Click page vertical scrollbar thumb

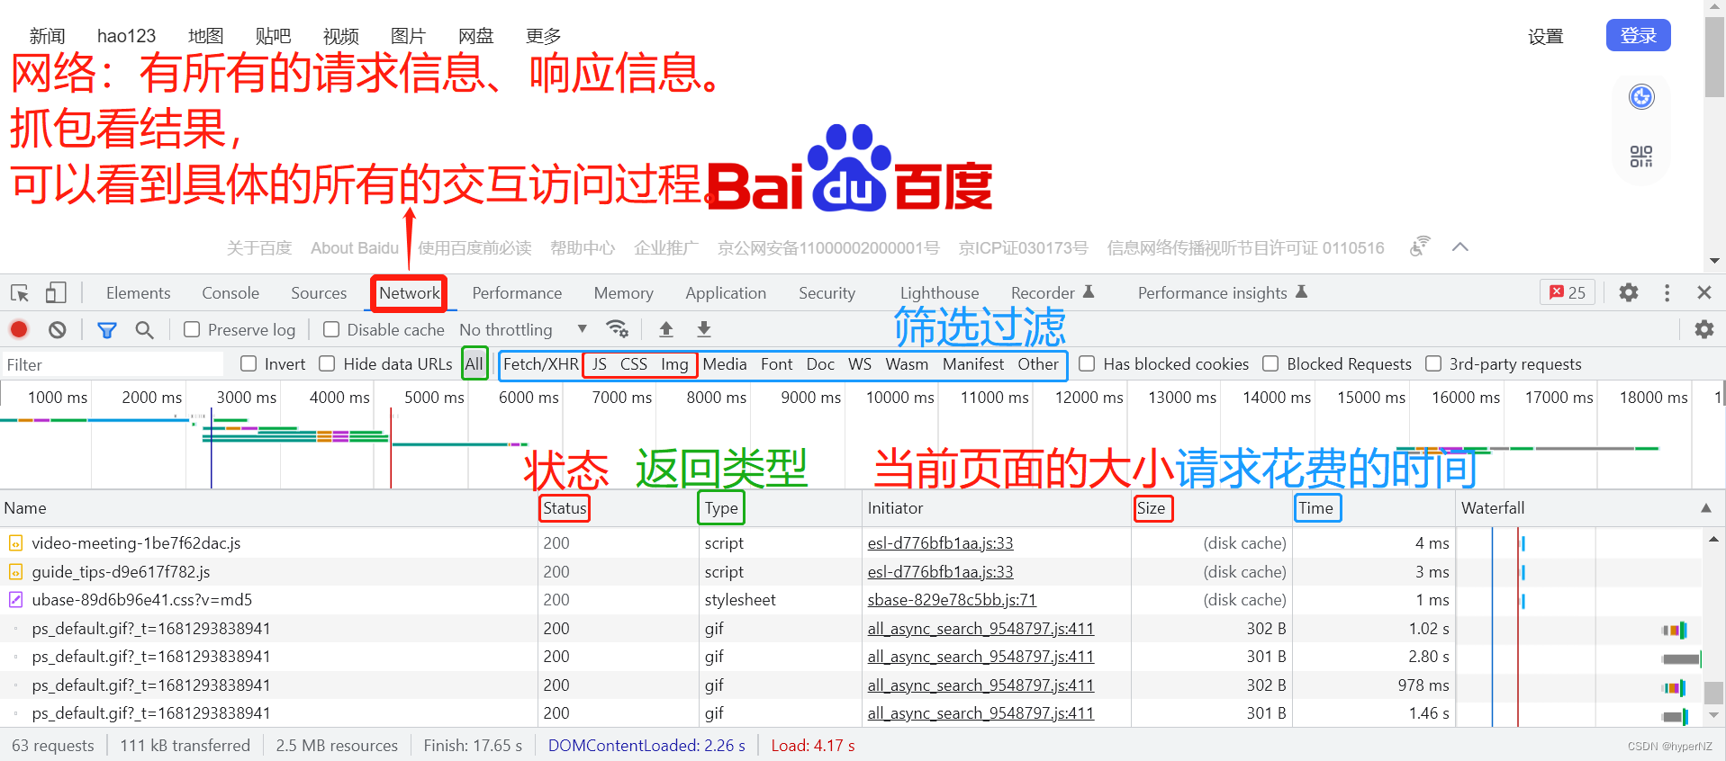(x=1714, y=56)
